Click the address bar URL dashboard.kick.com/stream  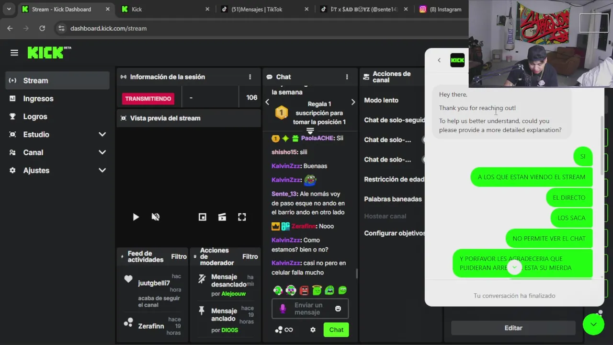108,28
